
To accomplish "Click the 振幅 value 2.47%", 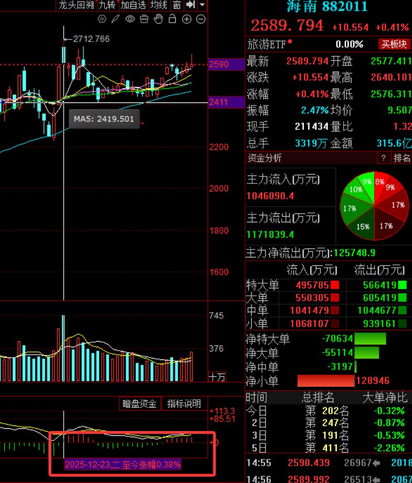I will [x=315, y=110].
